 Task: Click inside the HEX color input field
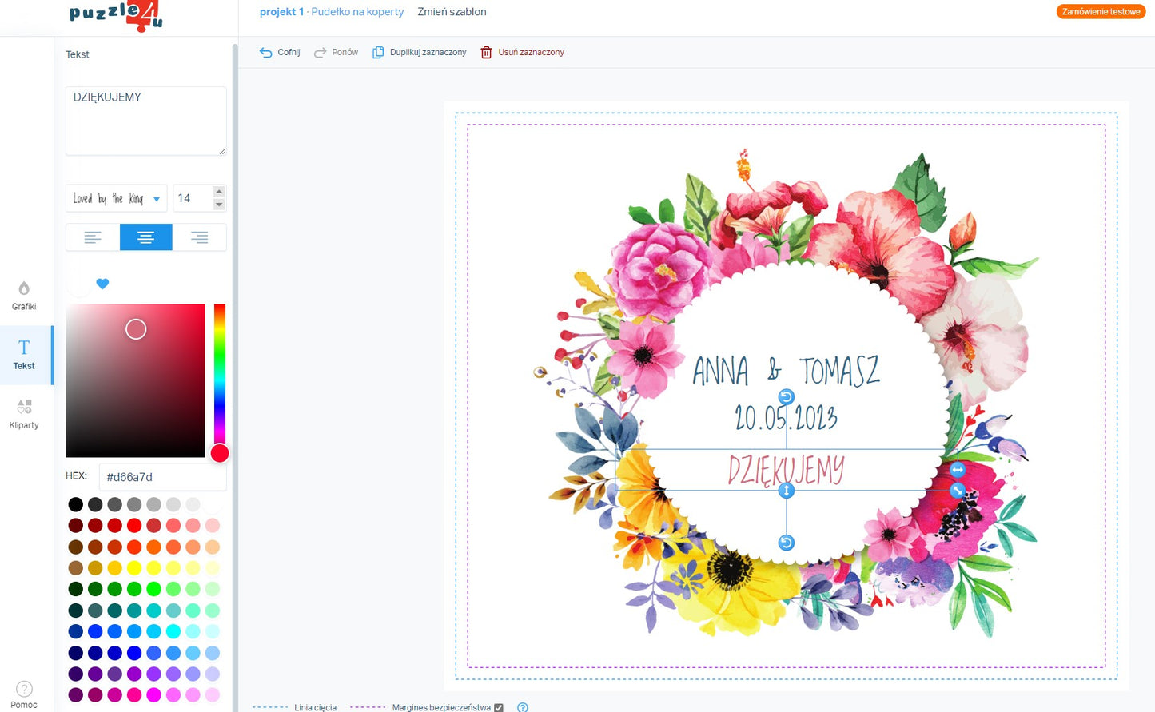[162, 477]
